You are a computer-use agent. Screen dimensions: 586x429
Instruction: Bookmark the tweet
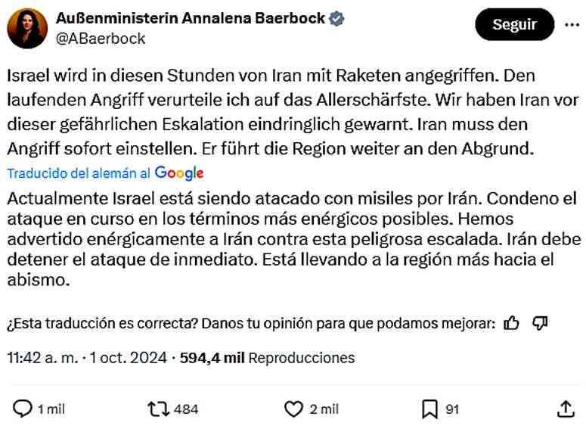(429, 409)
